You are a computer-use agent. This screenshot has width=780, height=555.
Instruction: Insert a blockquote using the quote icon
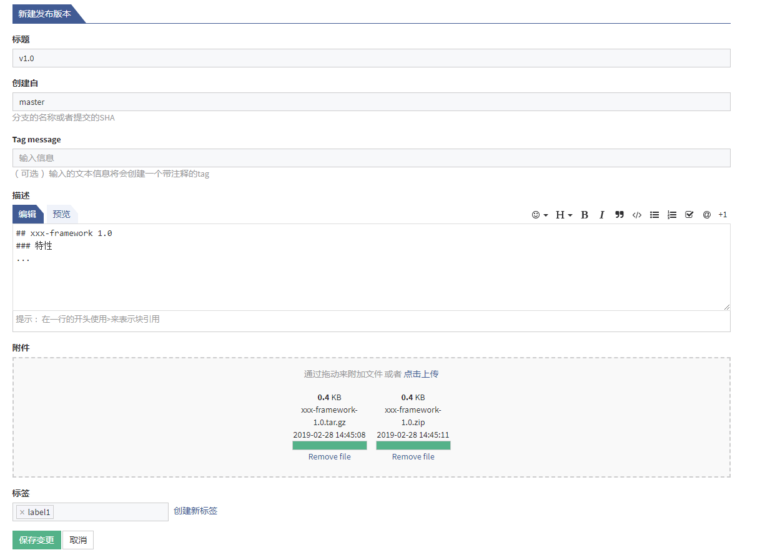(x=619, y=215)
